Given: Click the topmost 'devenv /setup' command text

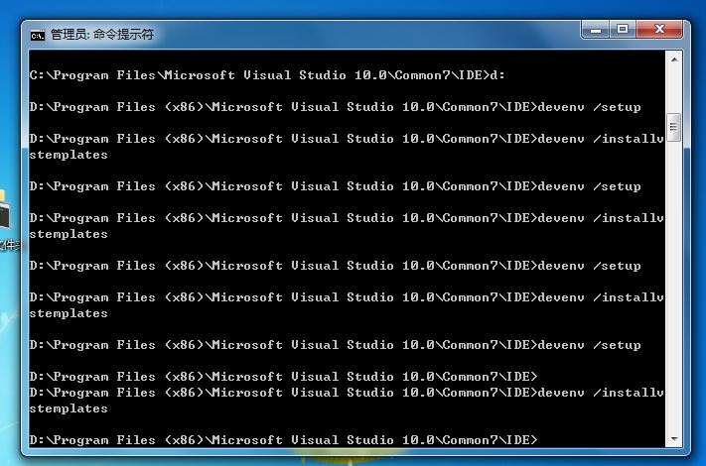Looking at the screenshot, I should tap(589, 107).
